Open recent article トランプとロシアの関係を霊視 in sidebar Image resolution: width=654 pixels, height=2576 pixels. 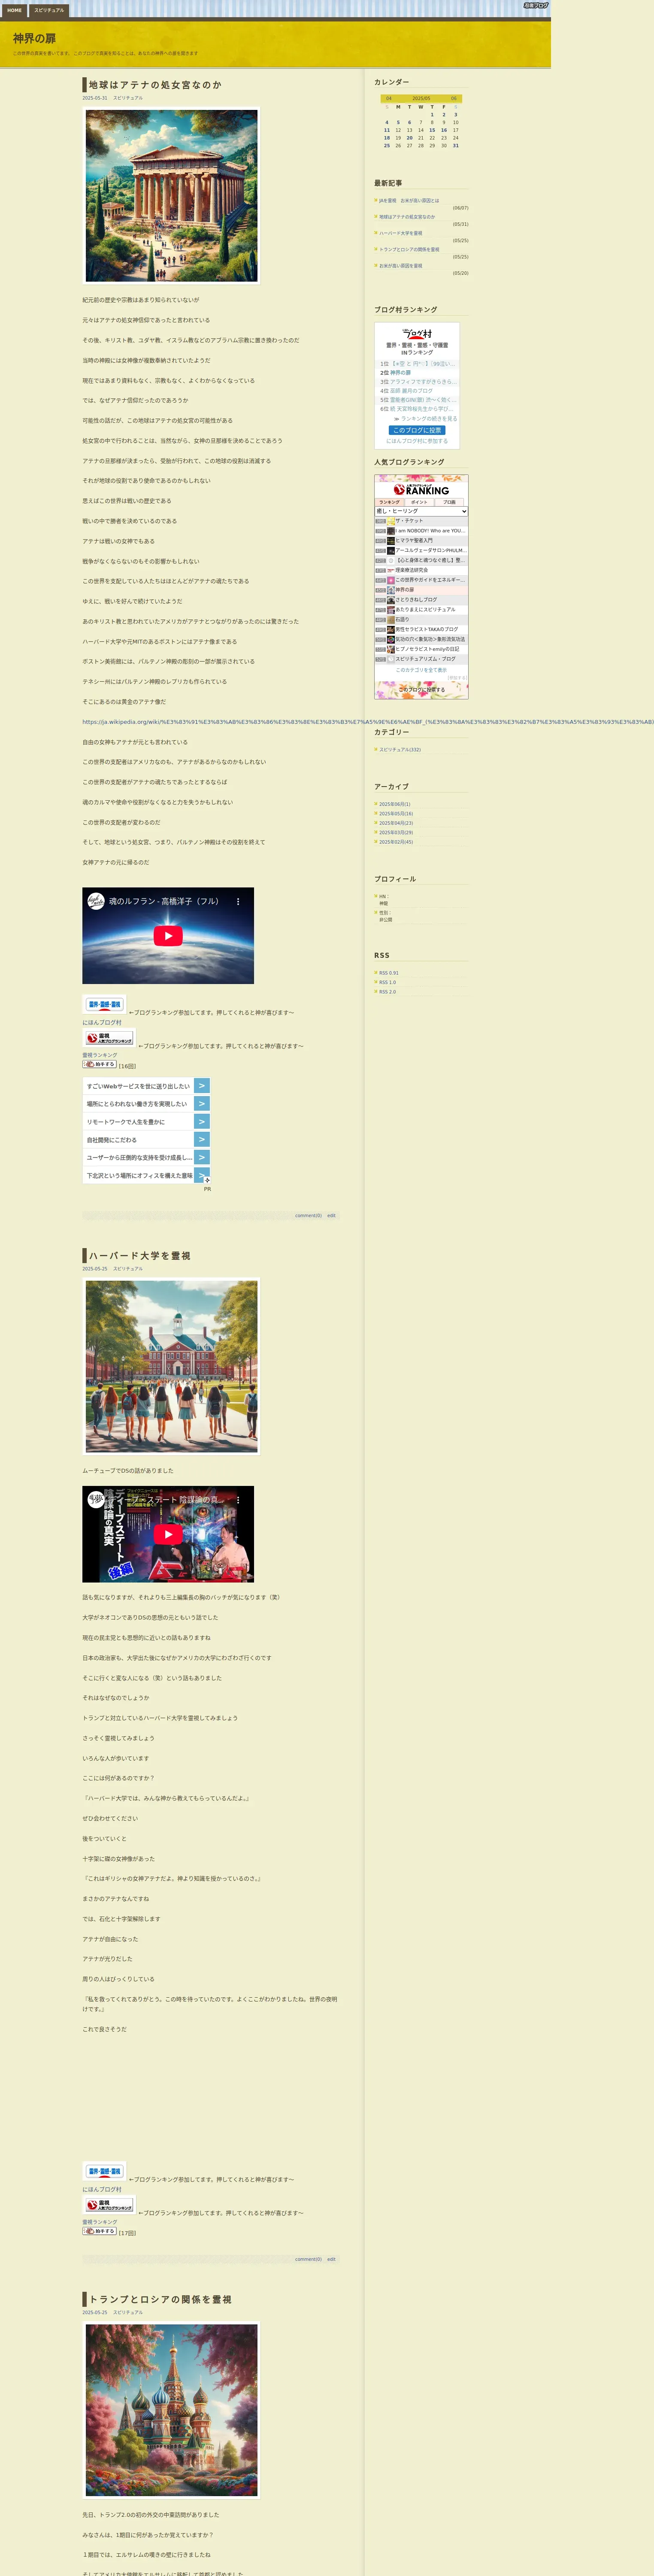[409, 250]
